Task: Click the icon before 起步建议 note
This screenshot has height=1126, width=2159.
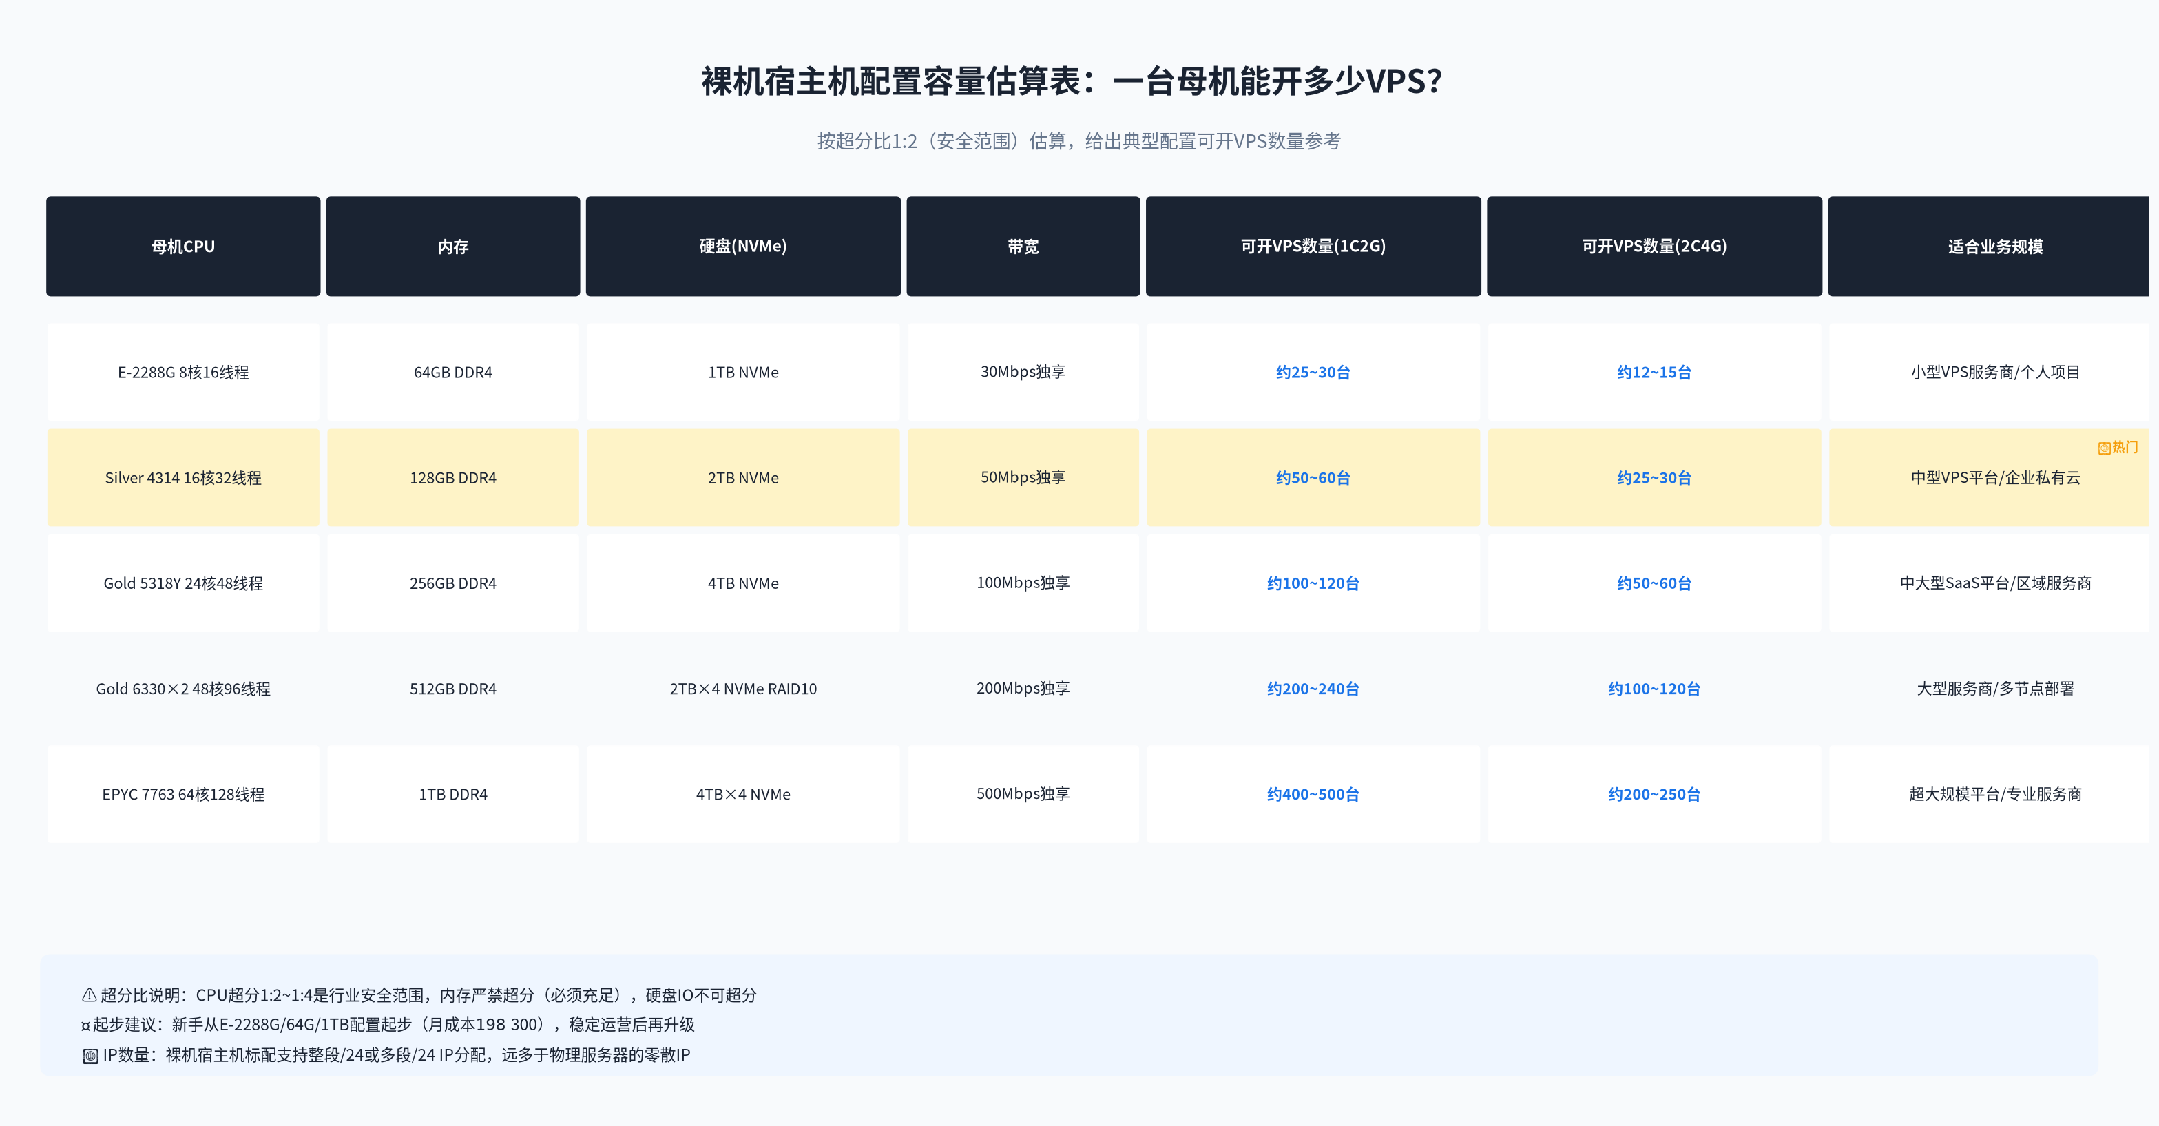Action: (x=85, y=1025)
